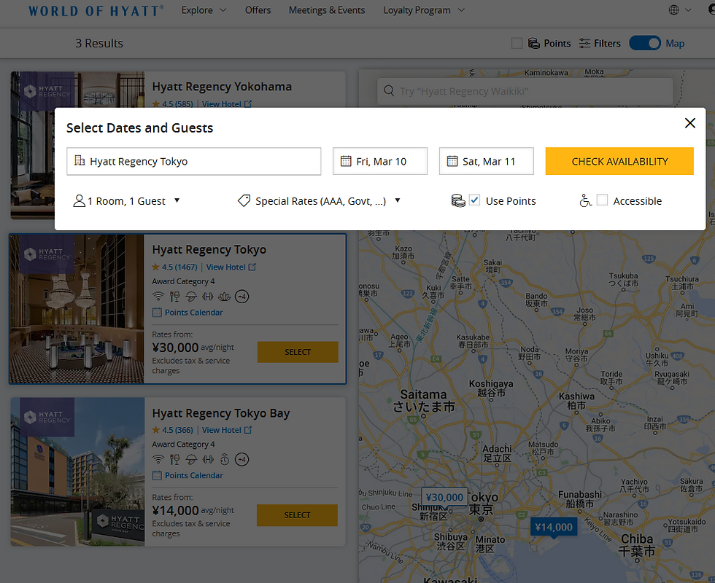Open View Hotel link for Hyatt Regency Tokyo
This screenshot has height=583, width=715.
(231, 267)
